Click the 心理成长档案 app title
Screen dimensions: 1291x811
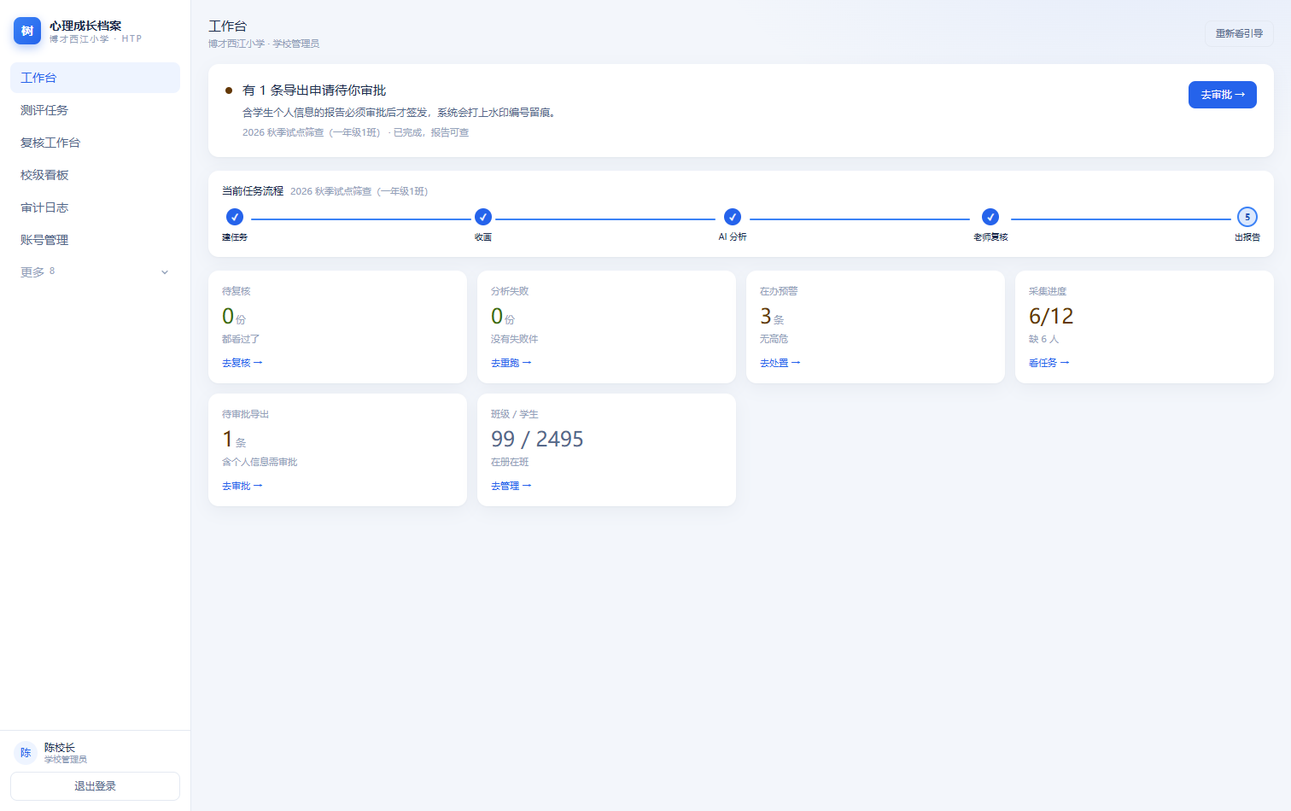pyautogui.click(x=85, y=26)
